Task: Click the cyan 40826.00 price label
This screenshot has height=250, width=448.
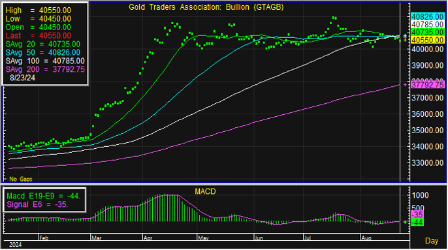Action: click(427, 16)
